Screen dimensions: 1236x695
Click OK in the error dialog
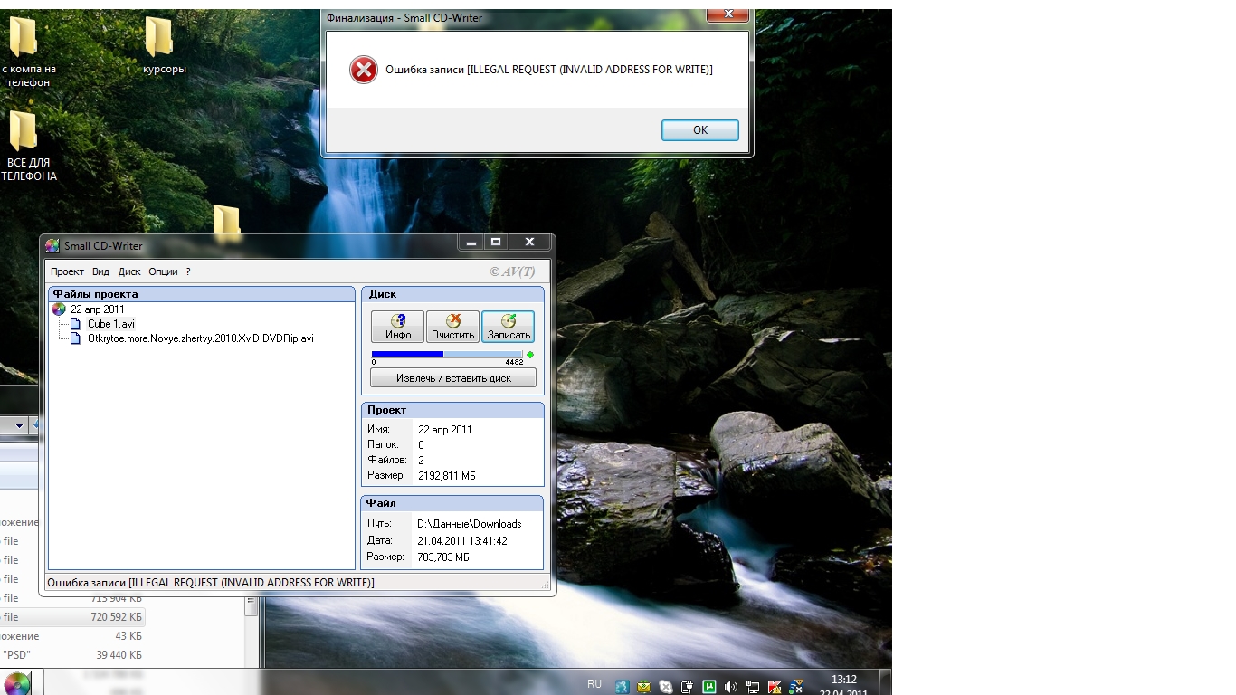pos(700,130)
